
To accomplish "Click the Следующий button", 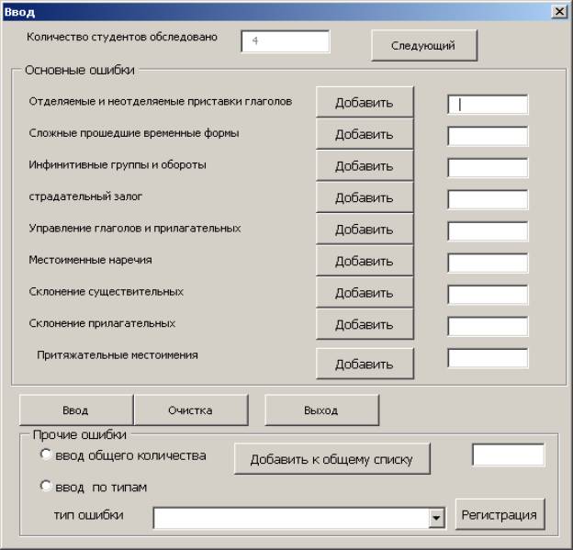I will pos(425,44).
